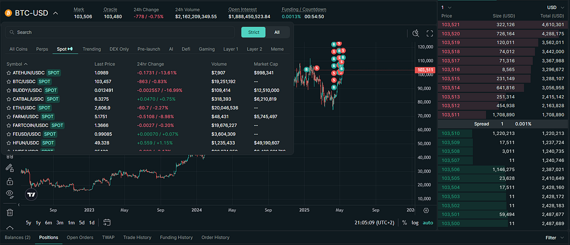Sort by the Volume column header
Image resolution: width=570 pixels, height=245 pixels.
(219, 64)
